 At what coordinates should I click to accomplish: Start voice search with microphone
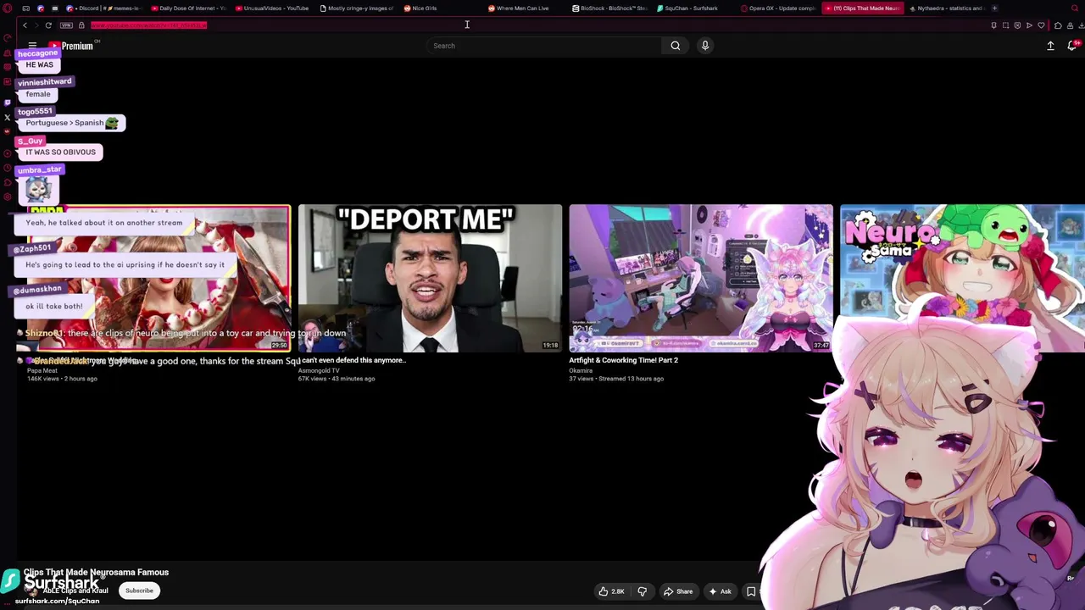[x=704, y=46]
